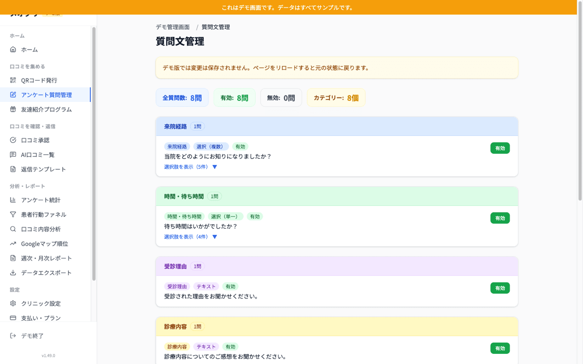Click the download icon for データエクスポート
The image size is (583, 364).
click(x=13, y=272)
